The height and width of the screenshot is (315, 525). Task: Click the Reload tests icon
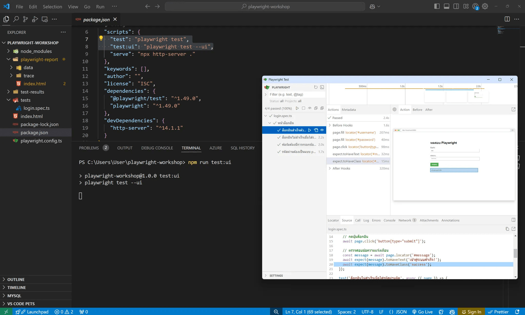click(x=316, y=87)
